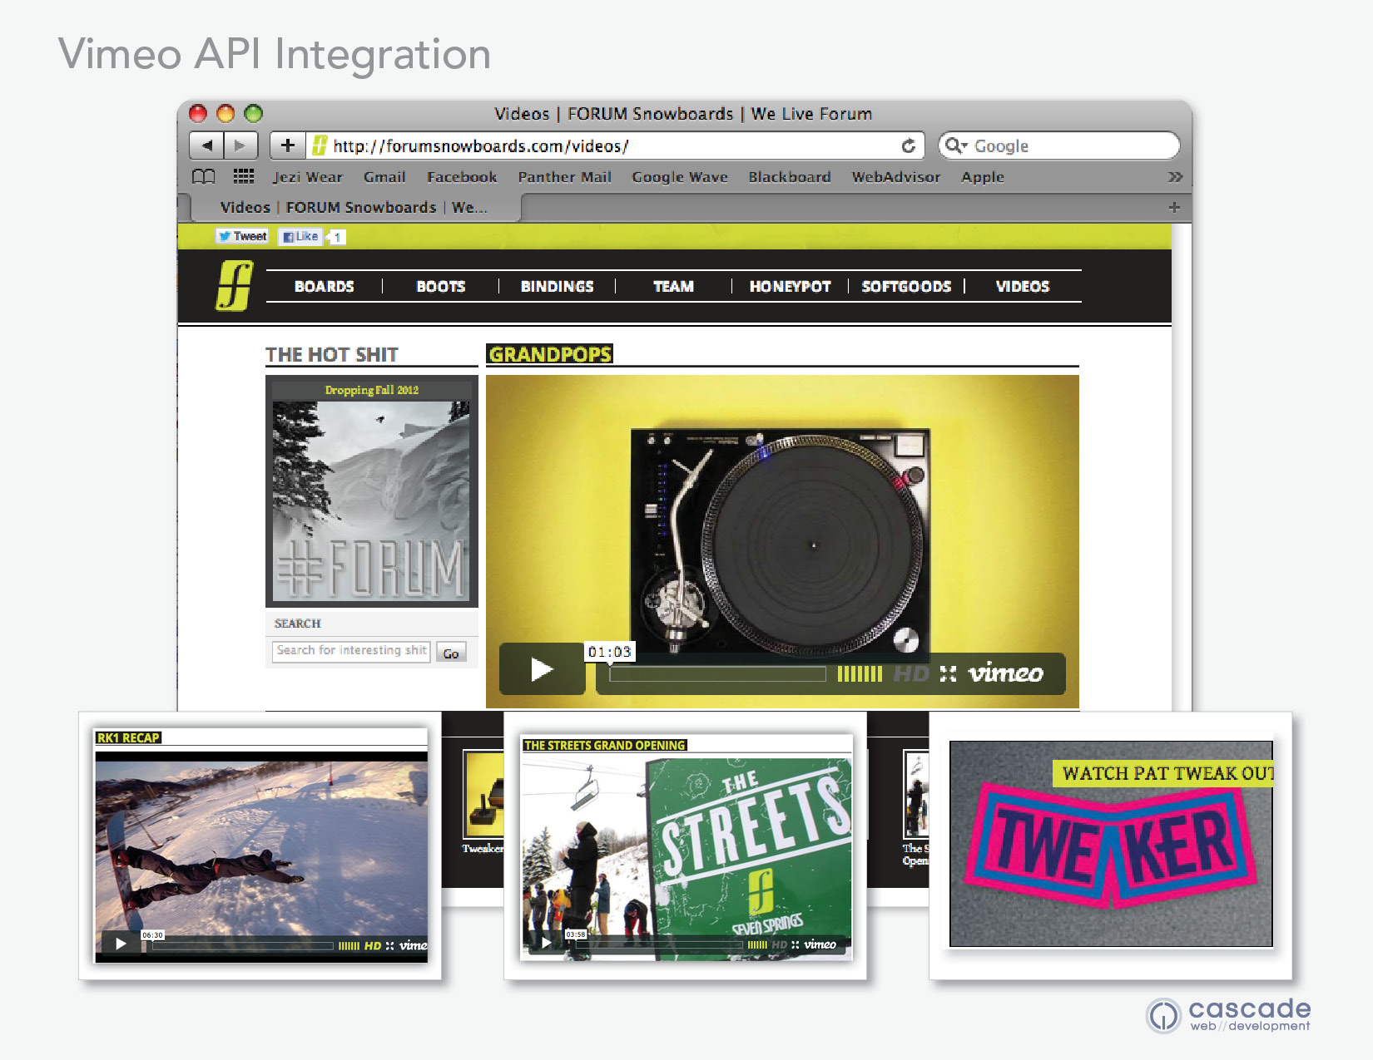Select the Videos FORUM Snowboards tab
The height and width of the screenshot is (1060, 1373).
354,207
